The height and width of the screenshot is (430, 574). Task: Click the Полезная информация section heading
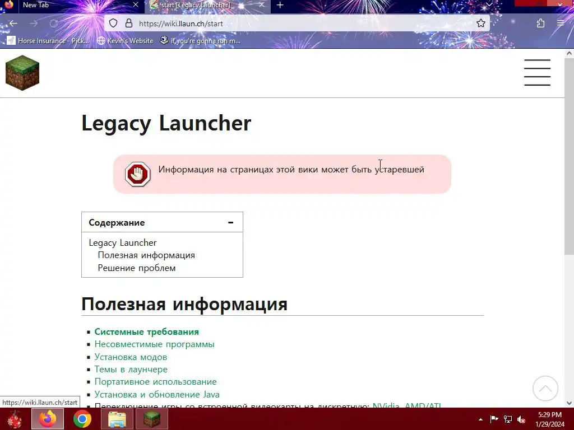[184, 304]
